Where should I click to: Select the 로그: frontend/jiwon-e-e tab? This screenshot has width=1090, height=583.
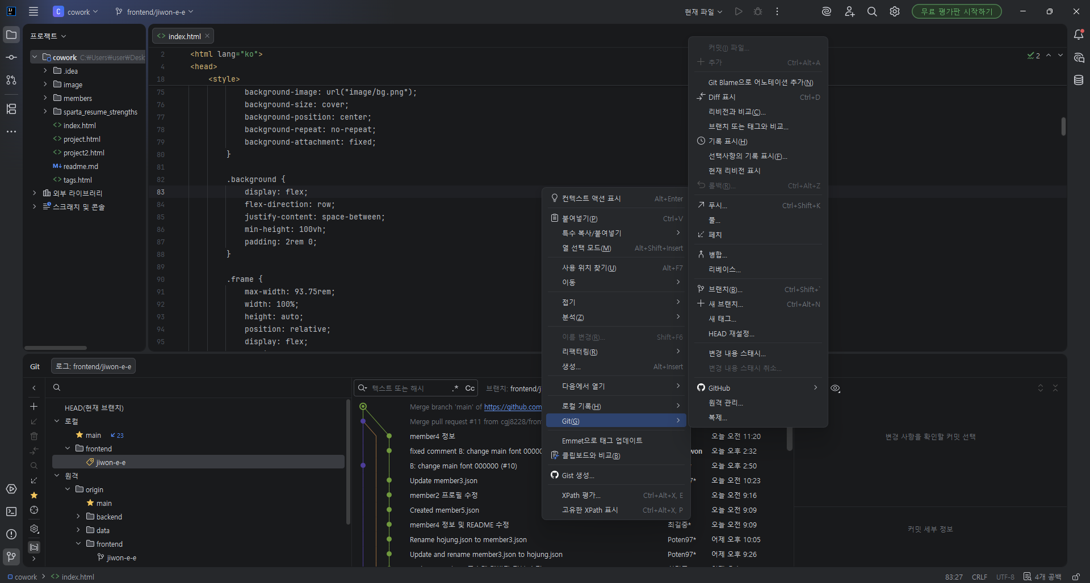pos(93,366)
